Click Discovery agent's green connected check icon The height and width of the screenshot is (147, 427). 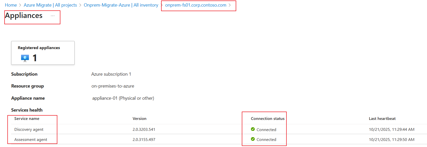coord(253,129)
